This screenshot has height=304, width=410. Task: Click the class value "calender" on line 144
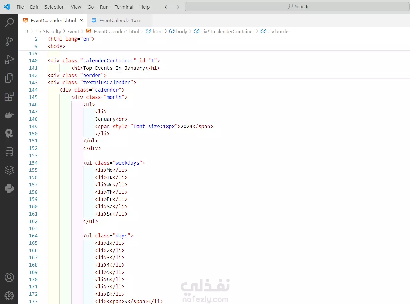click(x=107, y=90)
